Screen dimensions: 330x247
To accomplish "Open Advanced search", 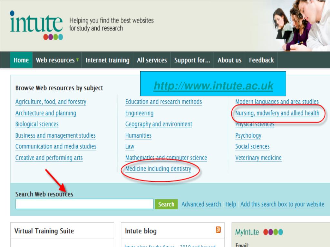I will pos(201,204).
